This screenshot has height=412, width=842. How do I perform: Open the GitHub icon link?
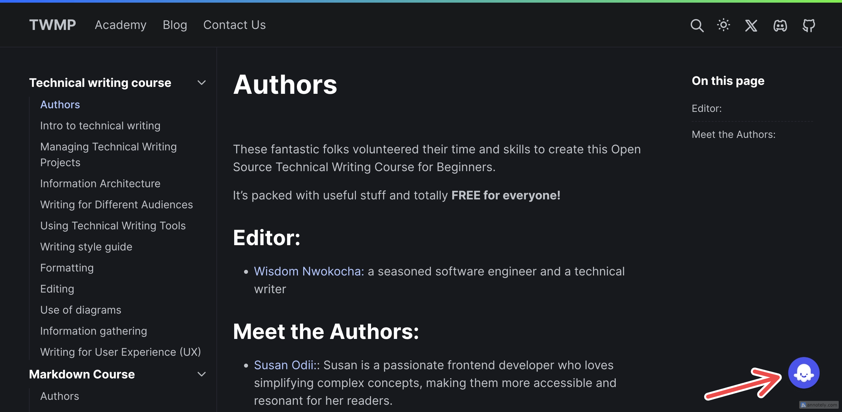[x=809, y=25]
